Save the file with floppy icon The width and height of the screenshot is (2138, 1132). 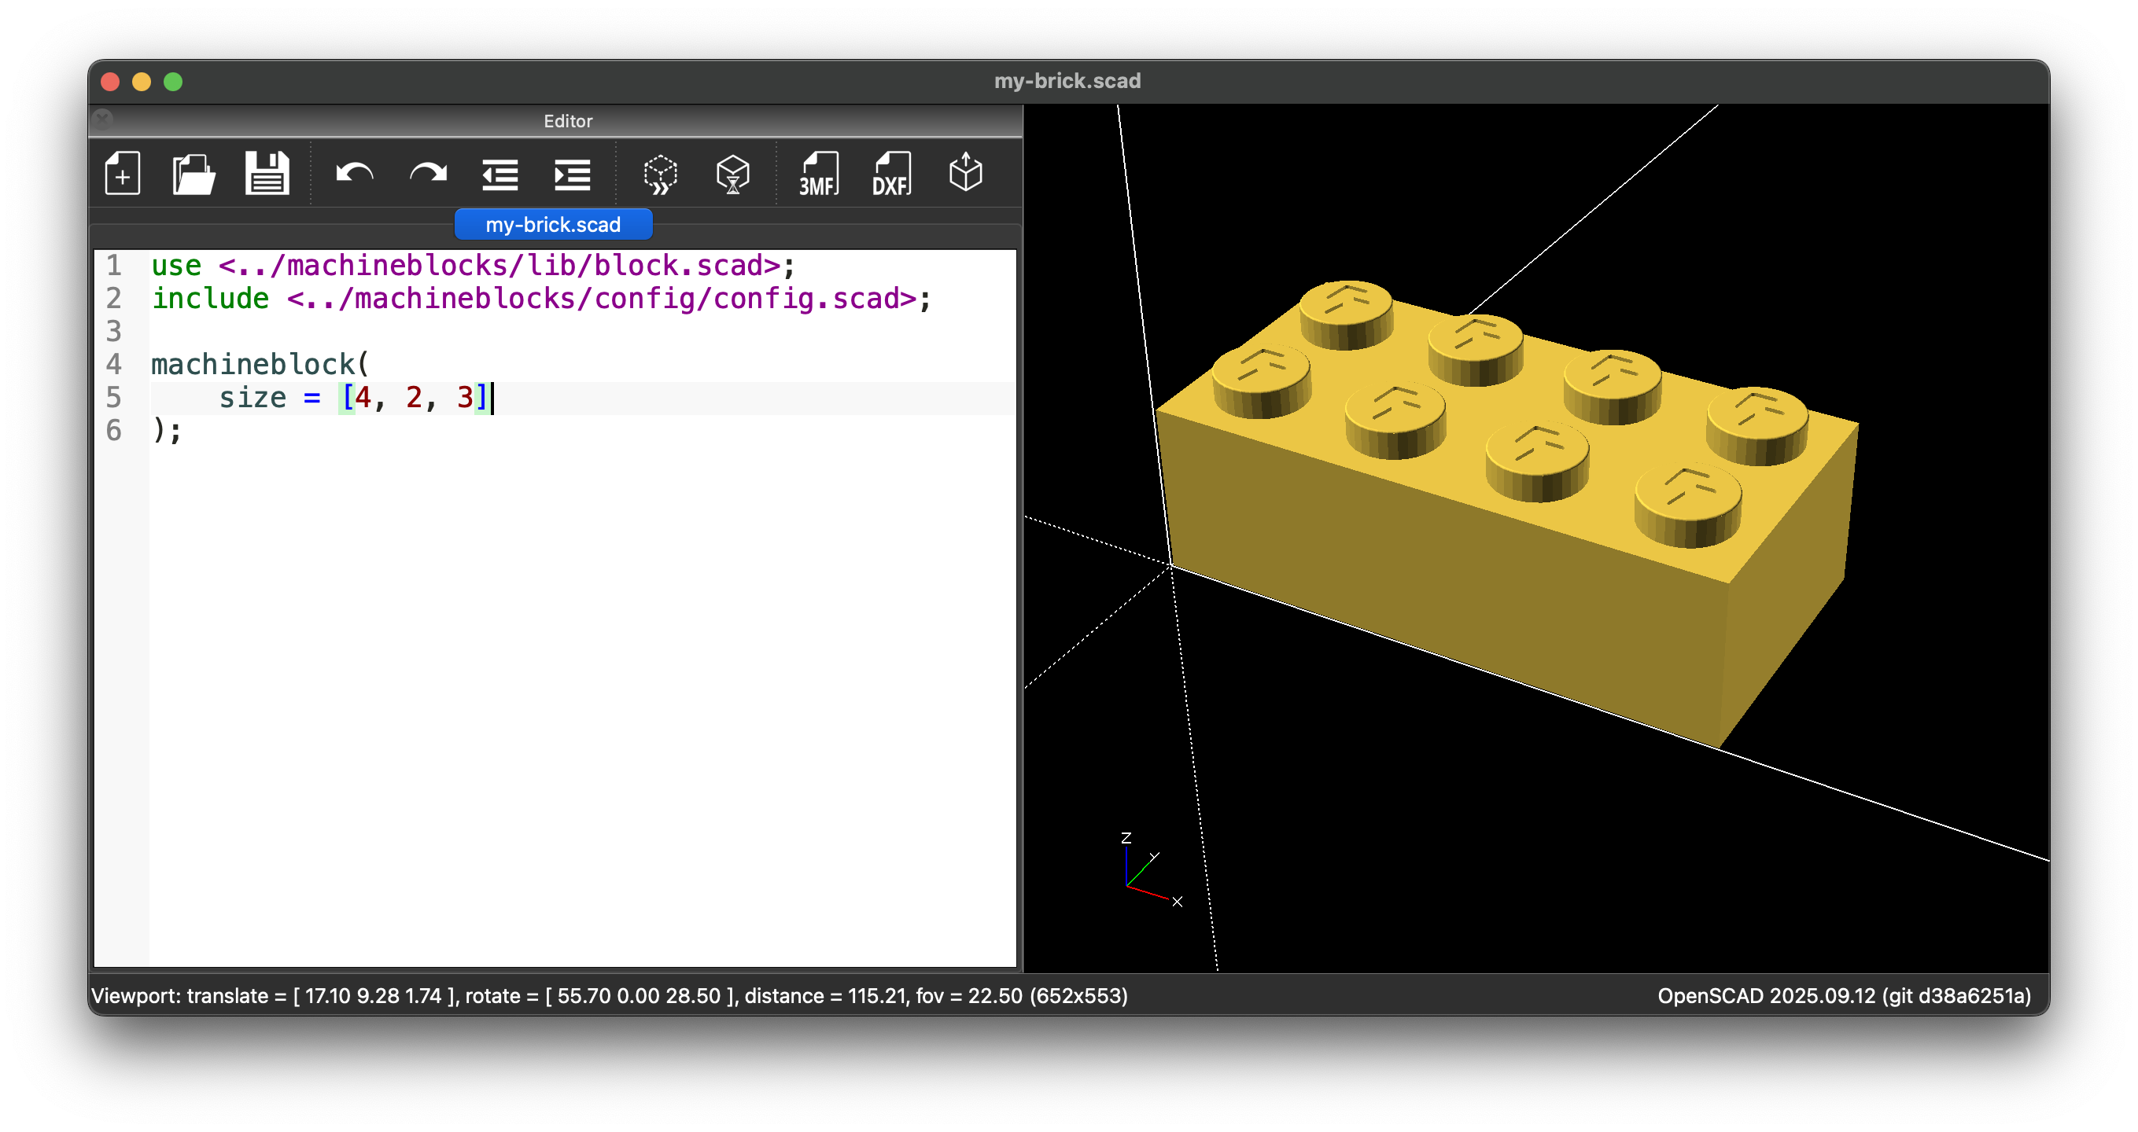click(x=267, y=175)
